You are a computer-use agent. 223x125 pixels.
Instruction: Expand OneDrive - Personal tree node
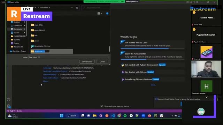click(8, 51)
